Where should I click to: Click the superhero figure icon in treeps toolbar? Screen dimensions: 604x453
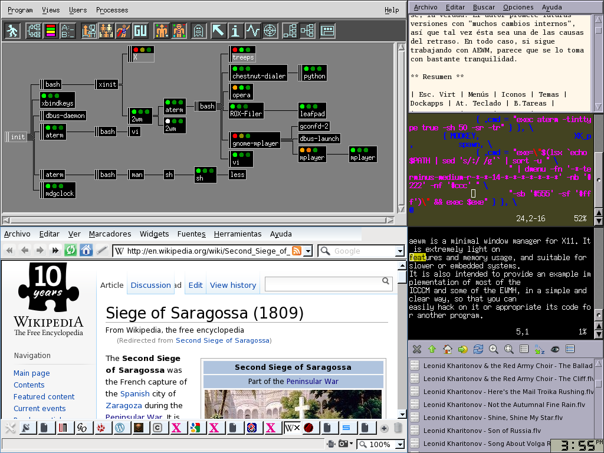click(x=123, y=31)
